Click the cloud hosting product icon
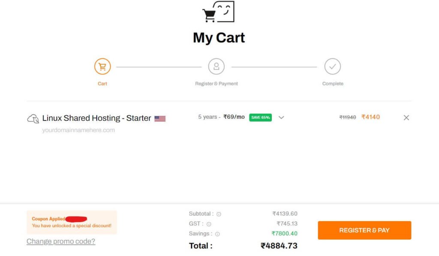Screen dimensions: 439x256 (x=33, y=119)
